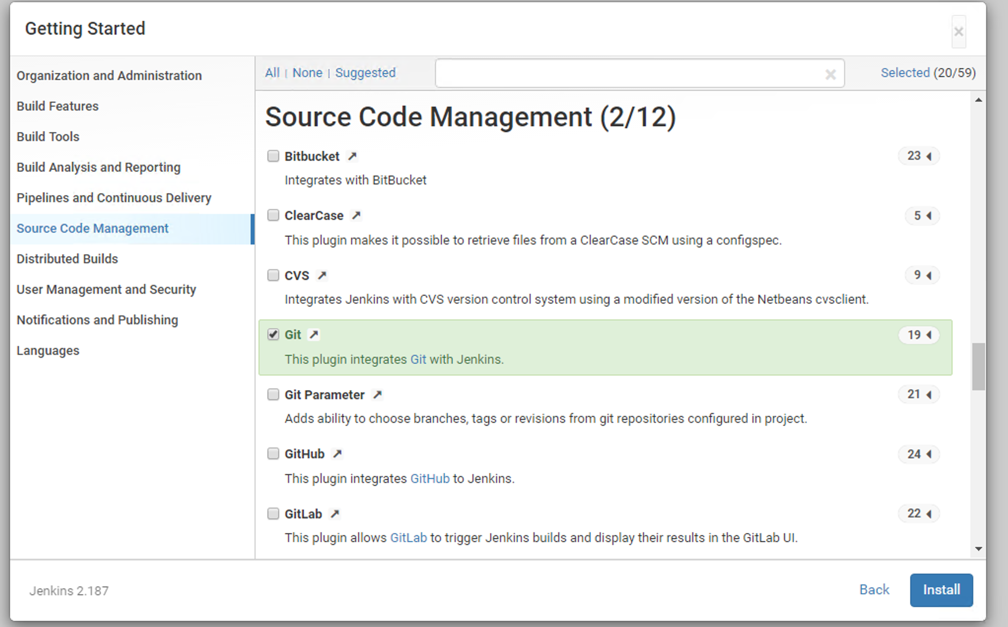Choose Suggested plugins link
The height and width of the screenshot is (627, 1008).
click(365, 73)
